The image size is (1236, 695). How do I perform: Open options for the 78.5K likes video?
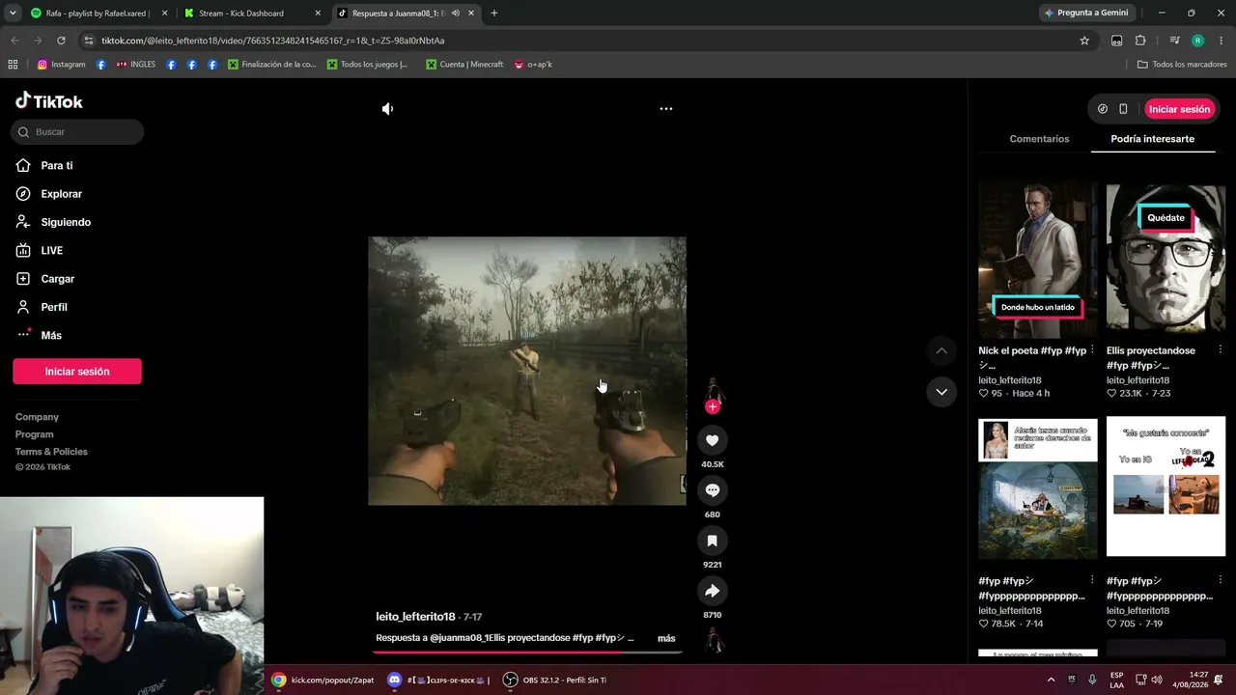[1092, 580]
